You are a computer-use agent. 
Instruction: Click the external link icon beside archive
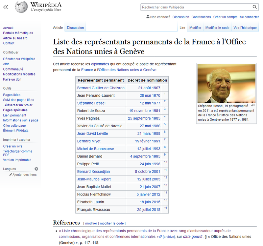tap(160, 236)
